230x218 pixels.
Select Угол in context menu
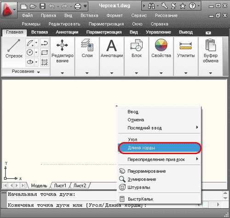click(x=159, y=139)
